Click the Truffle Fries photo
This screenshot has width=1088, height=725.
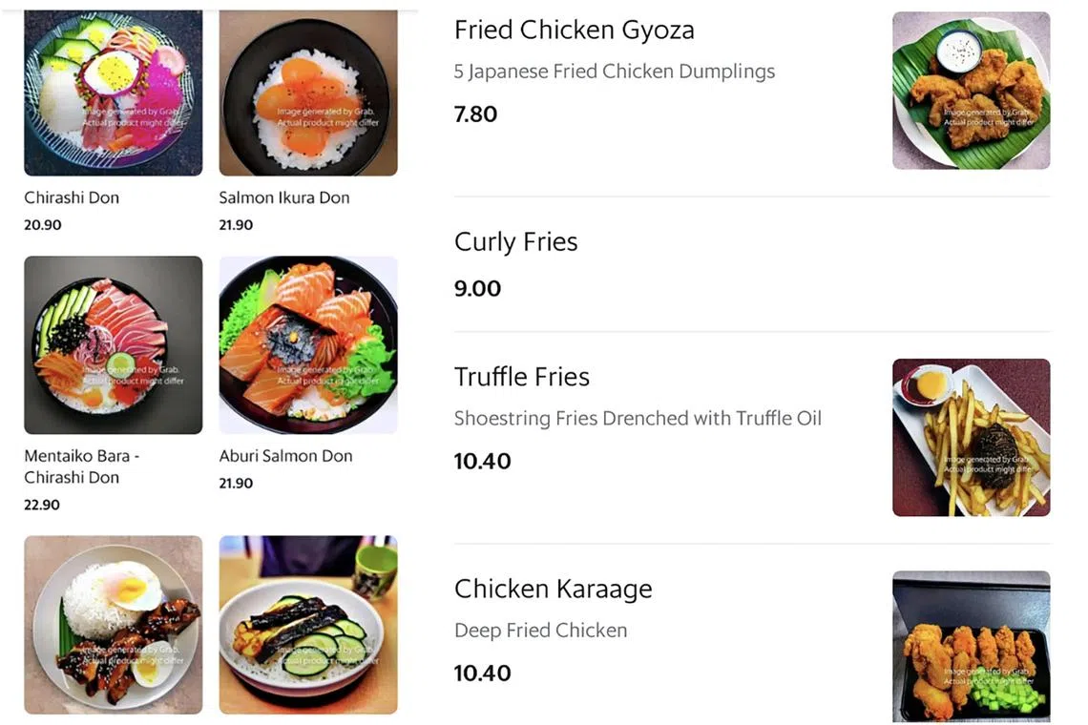tap(971, 437)
